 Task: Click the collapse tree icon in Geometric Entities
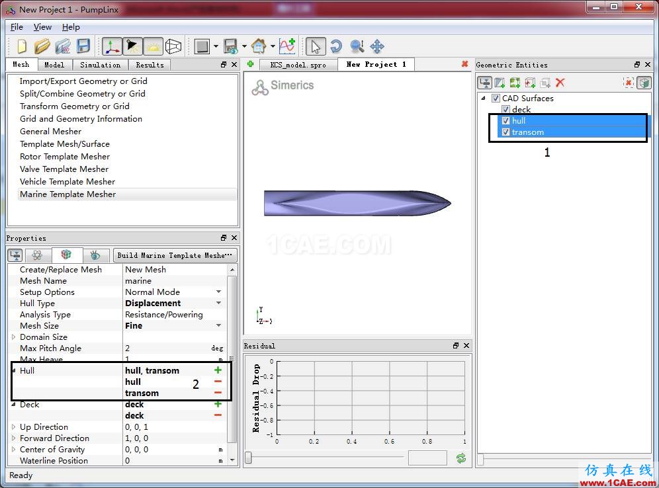(485, 83)
